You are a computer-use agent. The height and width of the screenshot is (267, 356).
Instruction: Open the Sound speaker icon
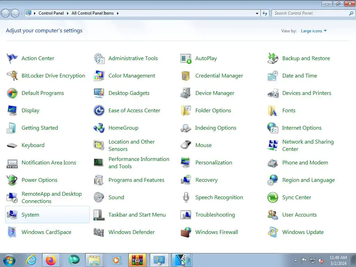pos(99,197)
